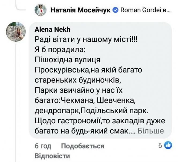Open the reaction count number 6
Viewport: 178px width, 162px height.
point(160,146)
